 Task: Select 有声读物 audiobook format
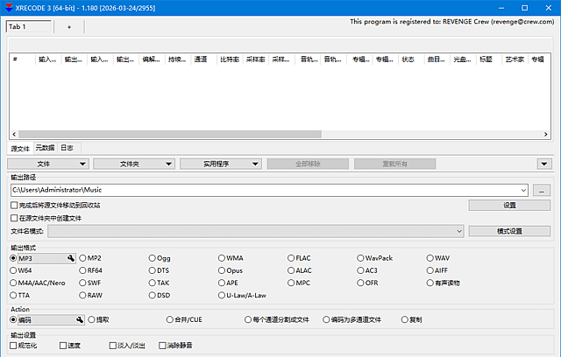coord(443,283)
